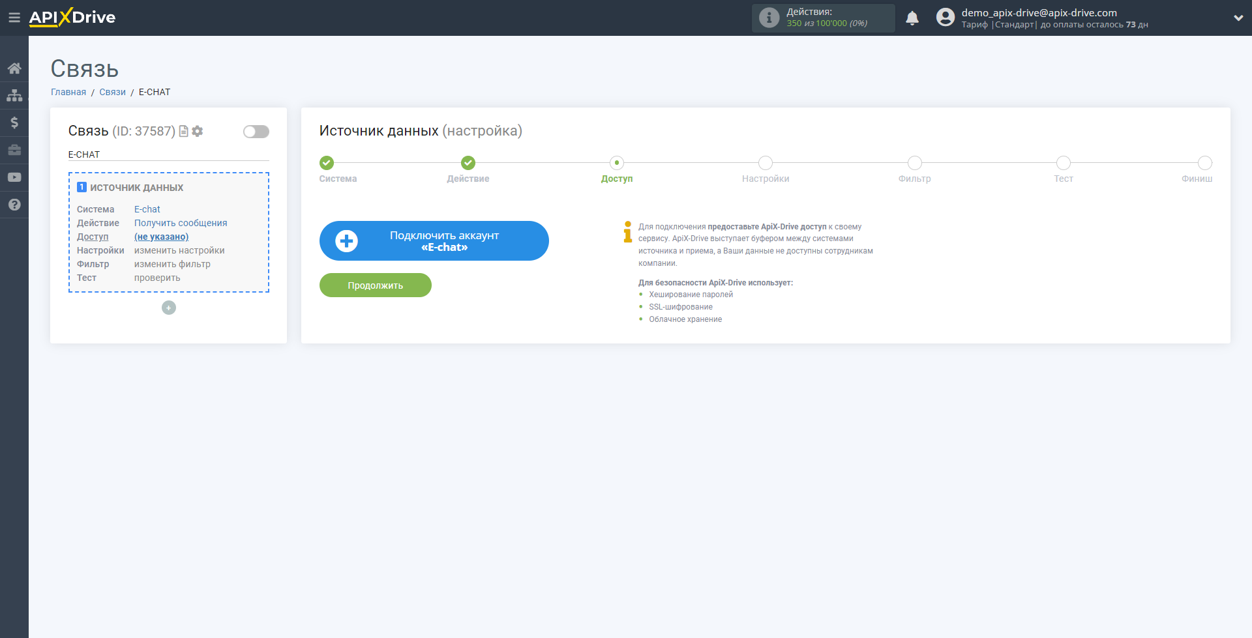Viewport: 1252px width, 638px height.
Task: Click the user avatar icon
Action: [946, 18]
